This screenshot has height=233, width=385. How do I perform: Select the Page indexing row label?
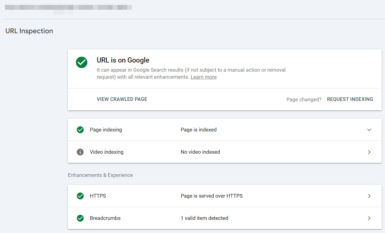click(x=106, y=130)
